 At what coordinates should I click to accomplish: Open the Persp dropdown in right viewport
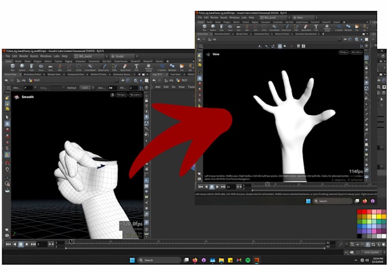[344, 52]
